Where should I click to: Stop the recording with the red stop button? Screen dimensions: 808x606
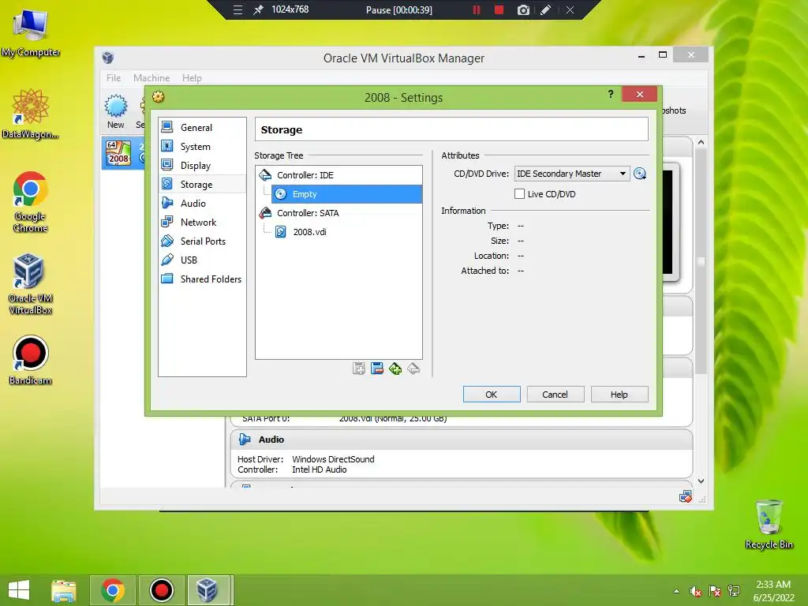click(499, 9)
